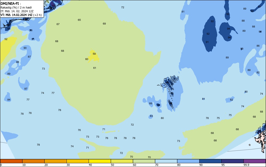Click the humidity reading 69

point(104,24)
